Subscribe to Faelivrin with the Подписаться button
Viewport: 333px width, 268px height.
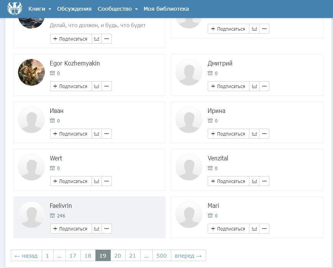(x=71, y=229)
